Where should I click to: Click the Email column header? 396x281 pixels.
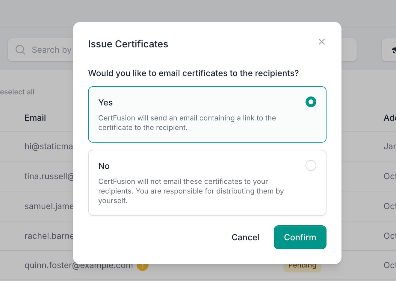(35, 118)
